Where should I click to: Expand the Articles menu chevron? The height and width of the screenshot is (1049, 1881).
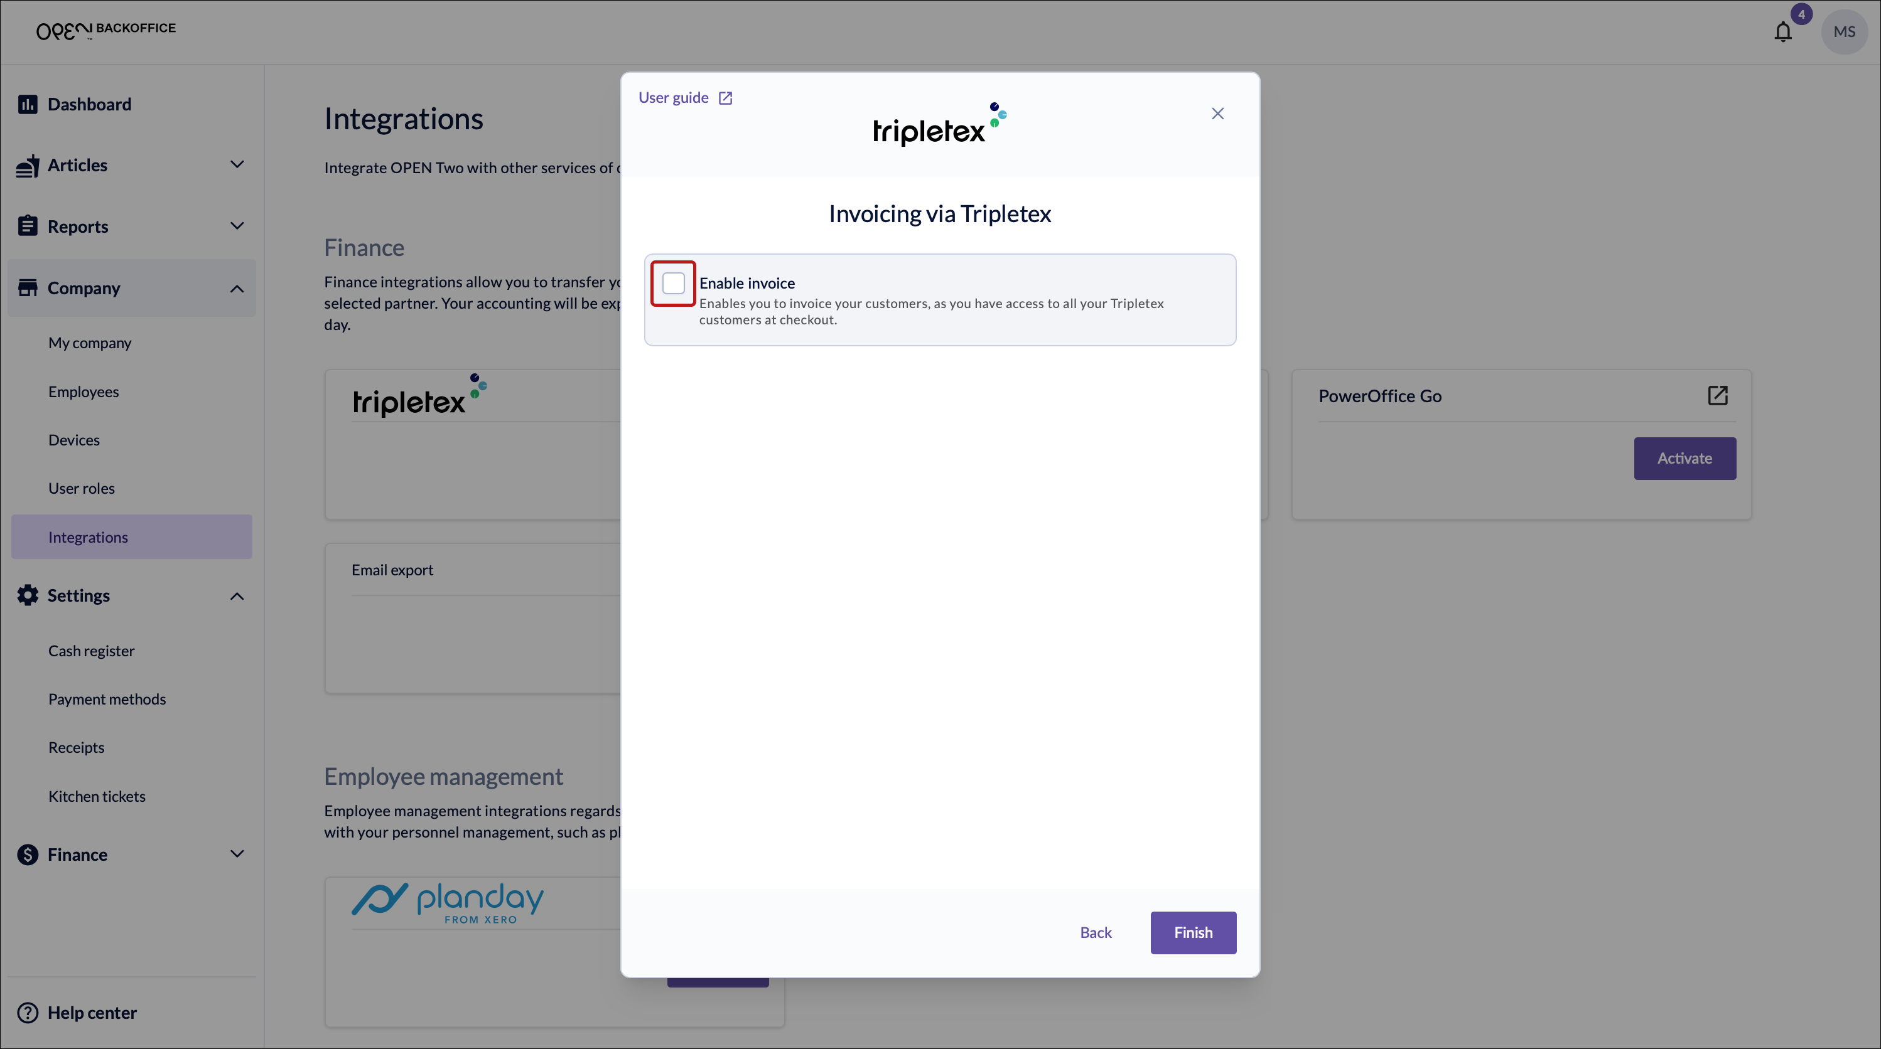click(237, 165)
